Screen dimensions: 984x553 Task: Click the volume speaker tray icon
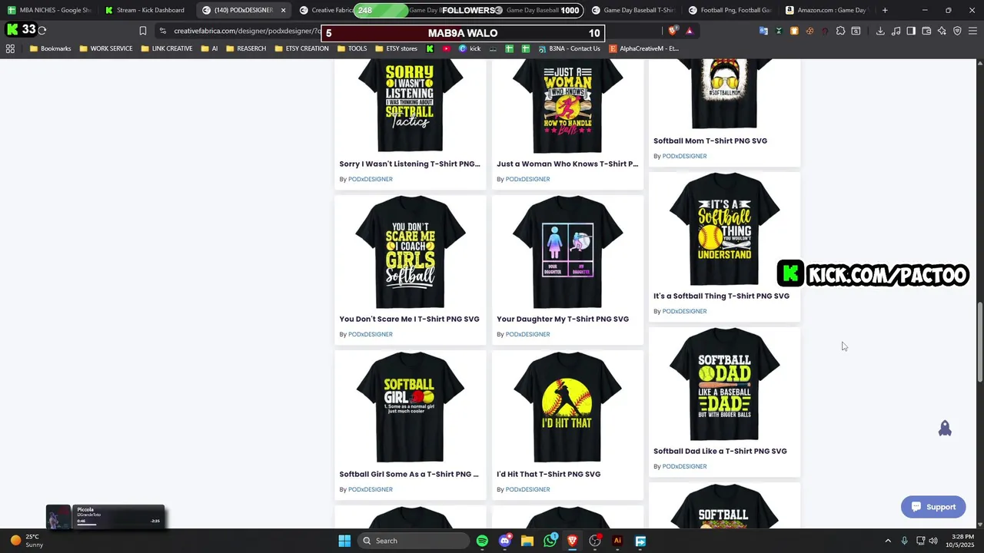point(934,541)
